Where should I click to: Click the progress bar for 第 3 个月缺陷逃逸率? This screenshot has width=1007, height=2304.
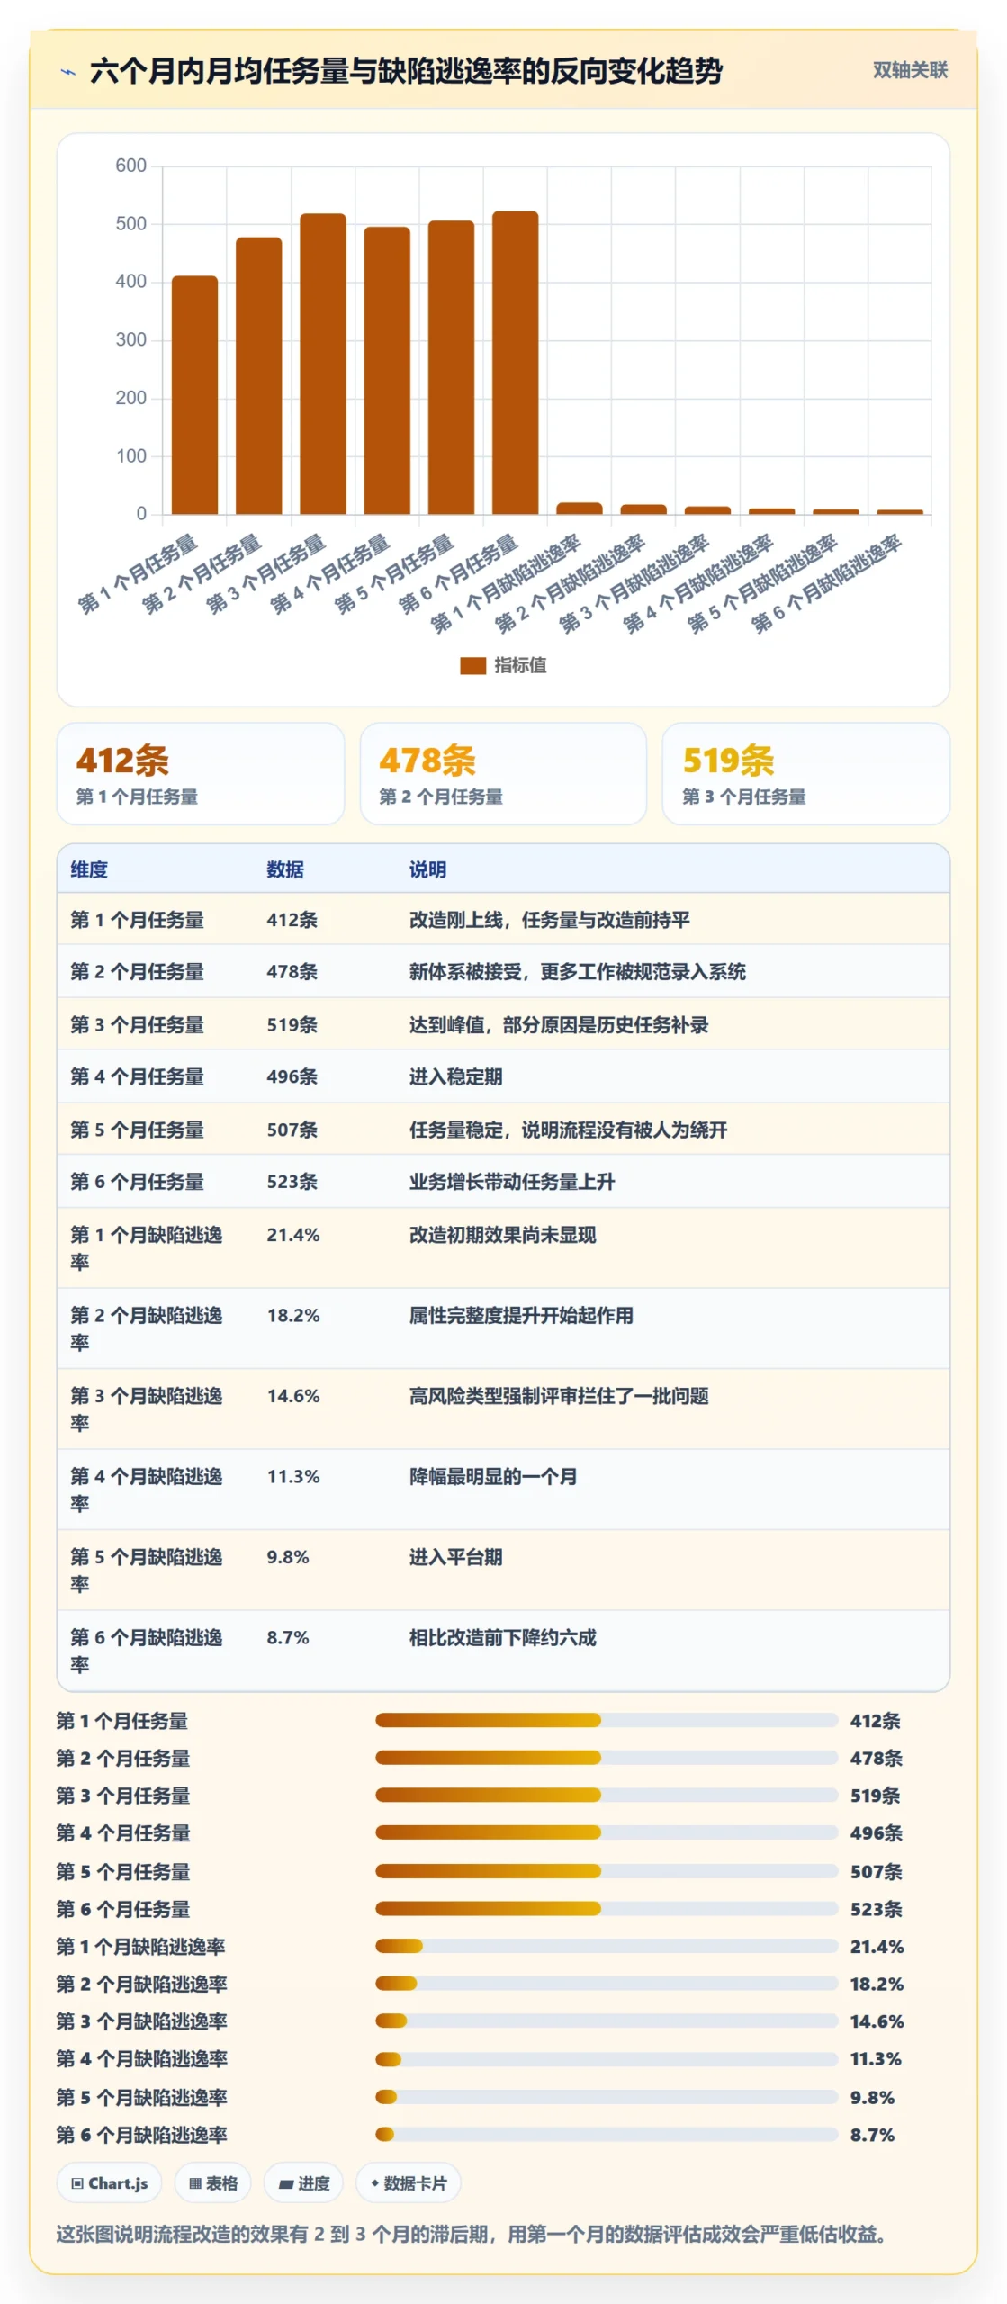[x=607, y=2020]
